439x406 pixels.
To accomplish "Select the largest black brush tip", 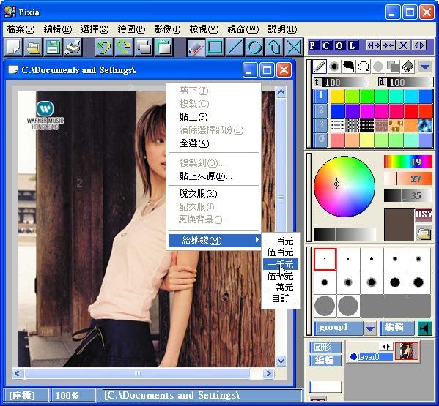I will [418, 282].
